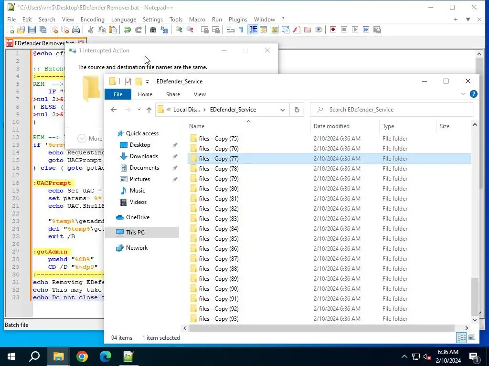Viewport: 489px width, 366px height.
Task: Open the Share ribbon tab
Action: (x=173, y=94)
